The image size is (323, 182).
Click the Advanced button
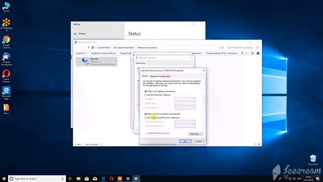click(195, 134)
